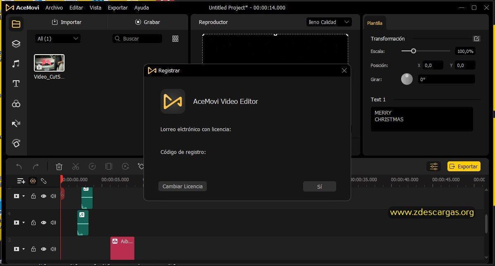The image size is (495, 266).
Task: Click the Posición Y value field
Action: [x=465, y=65]
